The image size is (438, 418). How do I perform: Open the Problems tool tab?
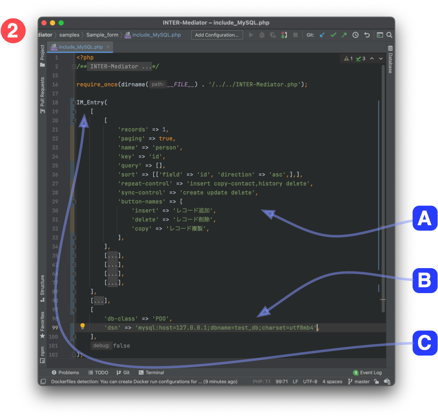(x=65, y=373)
